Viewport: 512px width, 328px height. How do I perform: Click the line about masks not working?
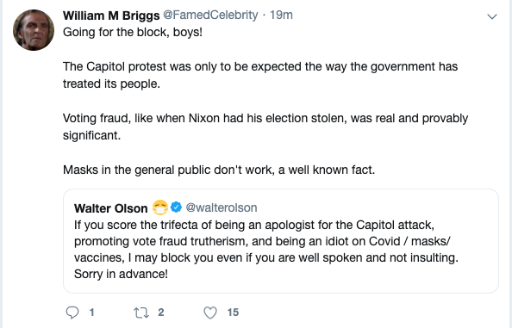[x=219, y=170]
